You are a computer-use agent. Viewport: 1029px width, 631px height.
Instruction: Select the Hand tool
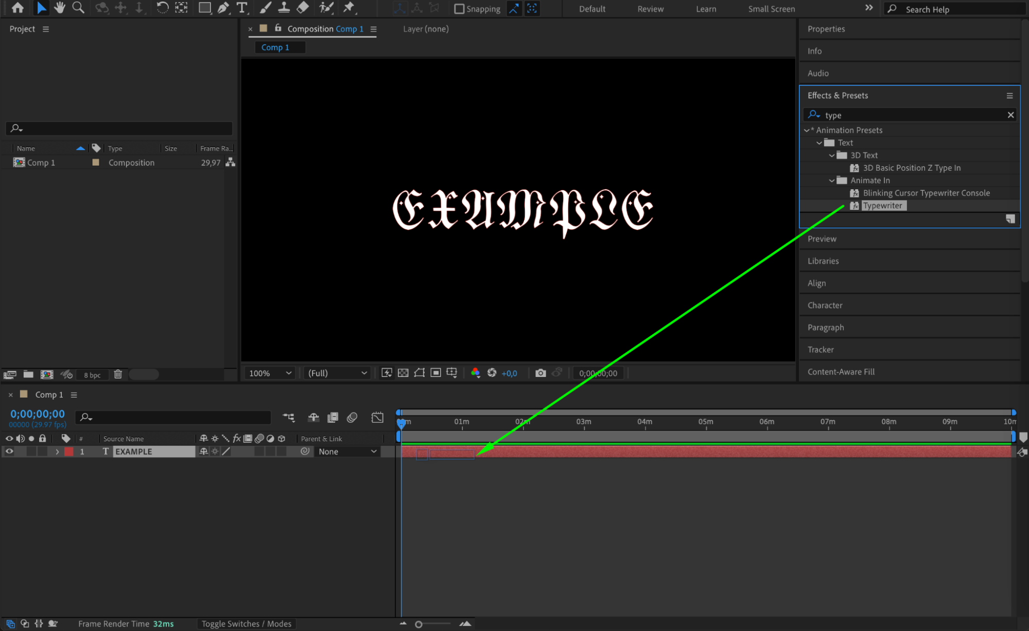pos(60,8)
